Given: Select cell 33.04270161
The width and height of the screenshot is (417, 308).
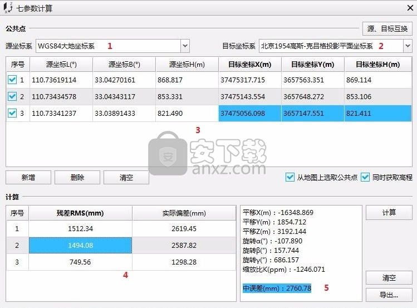Looking at the screenshot, I should point(124,80).
